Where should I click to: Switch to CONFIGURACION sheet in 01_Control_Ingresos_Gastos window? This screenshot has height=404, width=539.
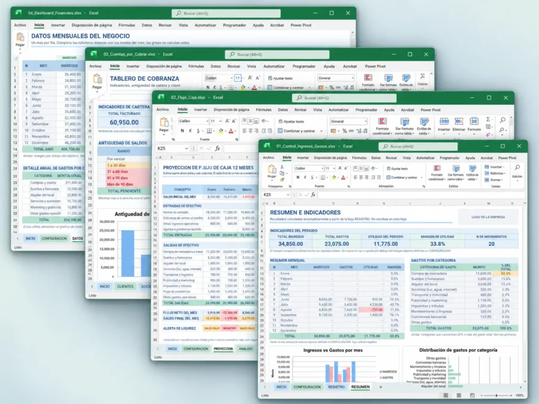tap(307, 387)
